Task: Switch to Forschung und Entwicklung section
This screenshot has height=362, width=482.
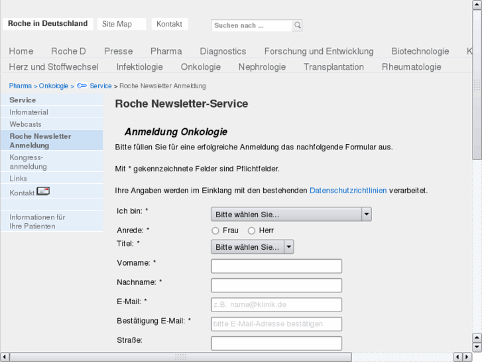Action: [318, 51]
